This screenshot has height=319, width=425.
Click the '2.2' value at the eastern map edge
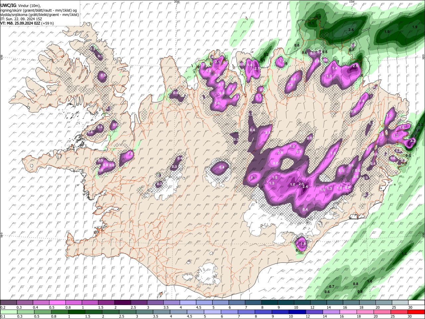point(421,125)
